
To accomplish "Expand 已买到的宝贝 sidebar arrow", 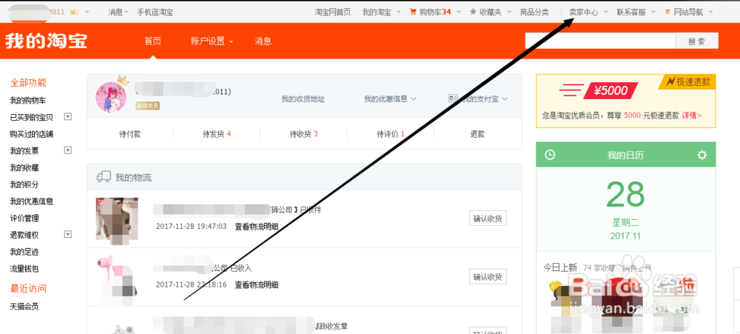I will click(x=67, y=116).
